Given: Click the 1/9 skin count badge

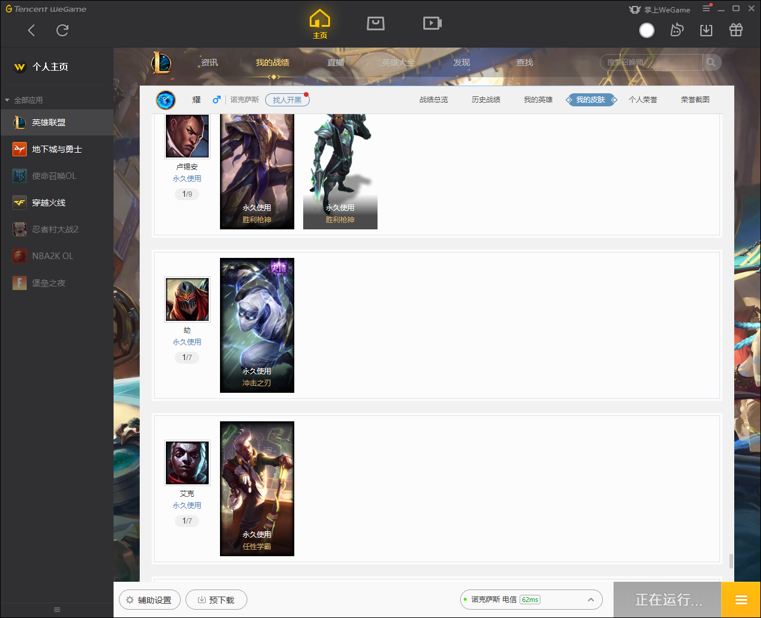Looking at the screenshot, I should click(187, 194).
